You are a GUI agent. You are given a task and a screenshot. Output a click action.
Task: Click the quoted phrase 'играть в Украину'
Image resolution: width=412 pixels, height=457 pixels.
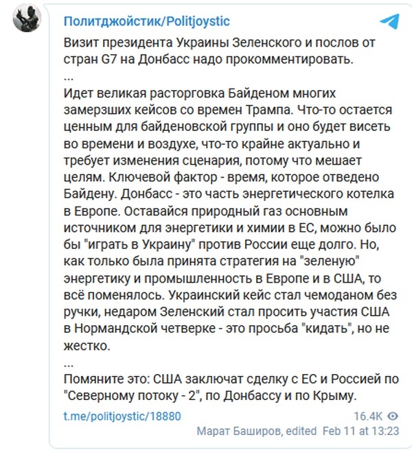tap(141, 244)
